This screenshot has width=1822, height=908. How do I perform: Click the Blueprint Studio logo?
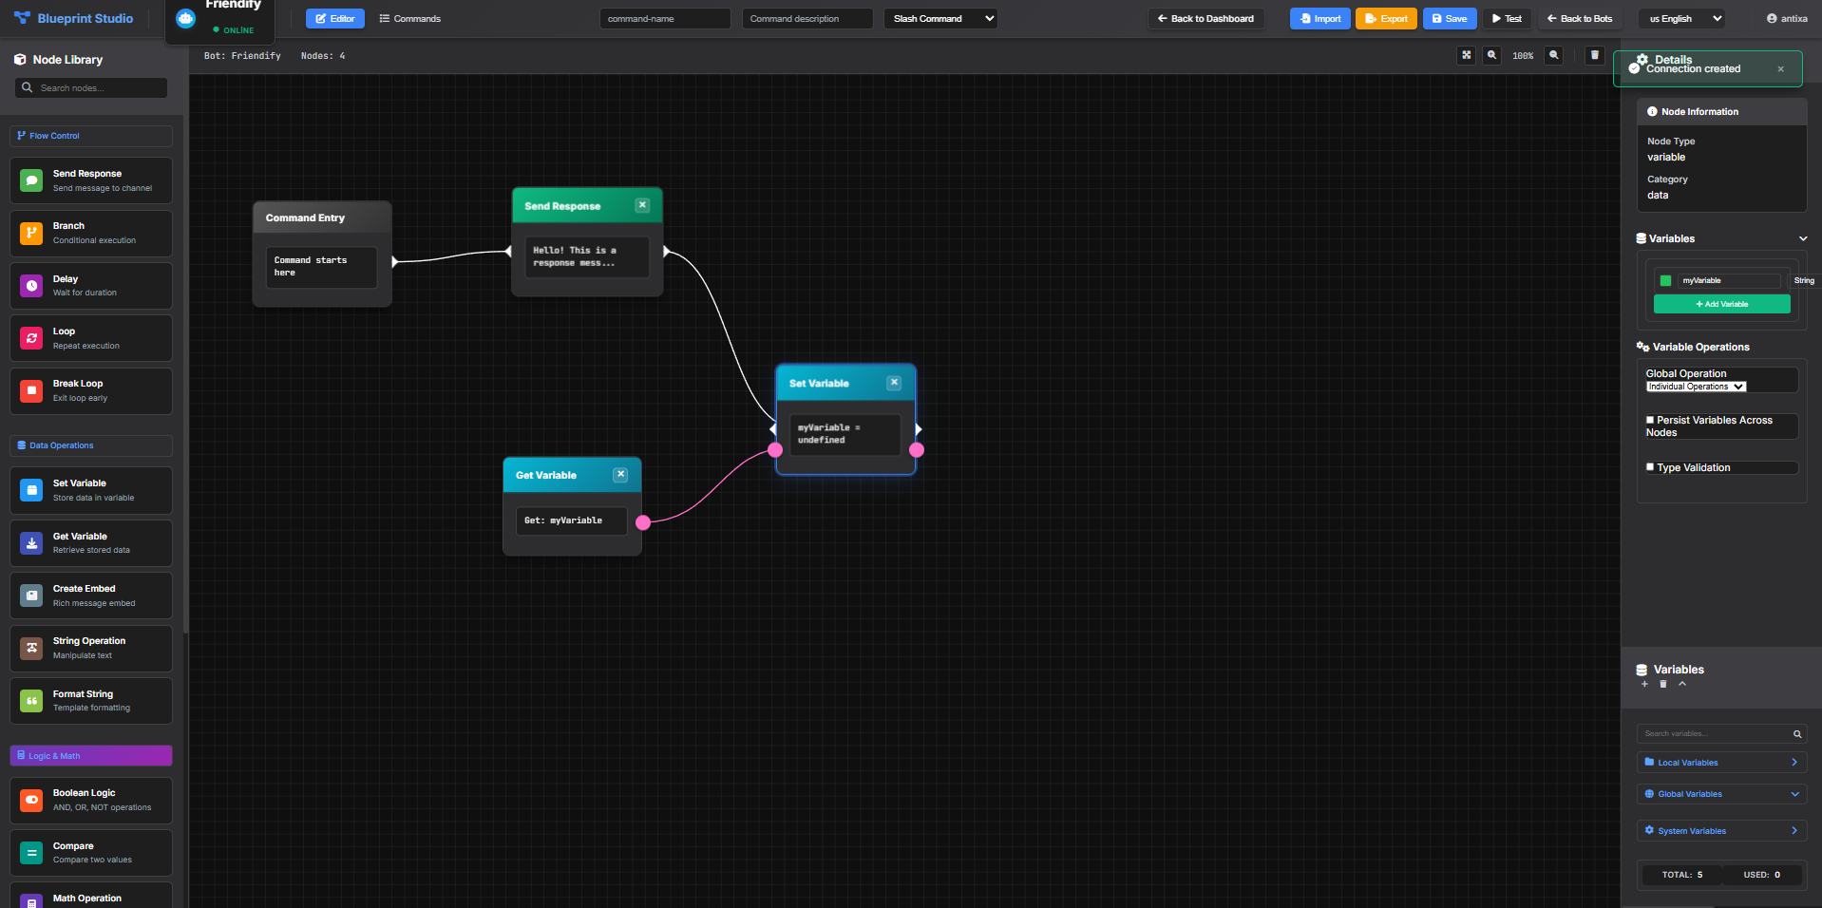coord(73,18)
